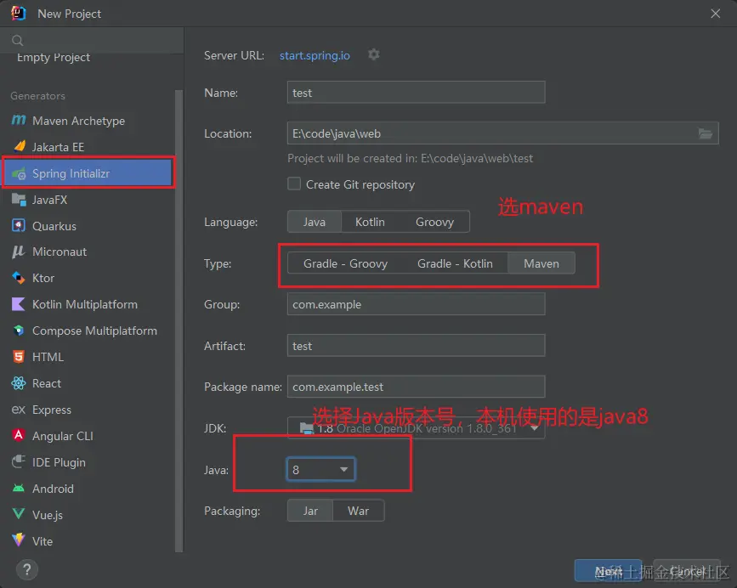Enable Create Git repository checkbox
The height and width of the screenshot is (588, 737).
tap(294, 184)
